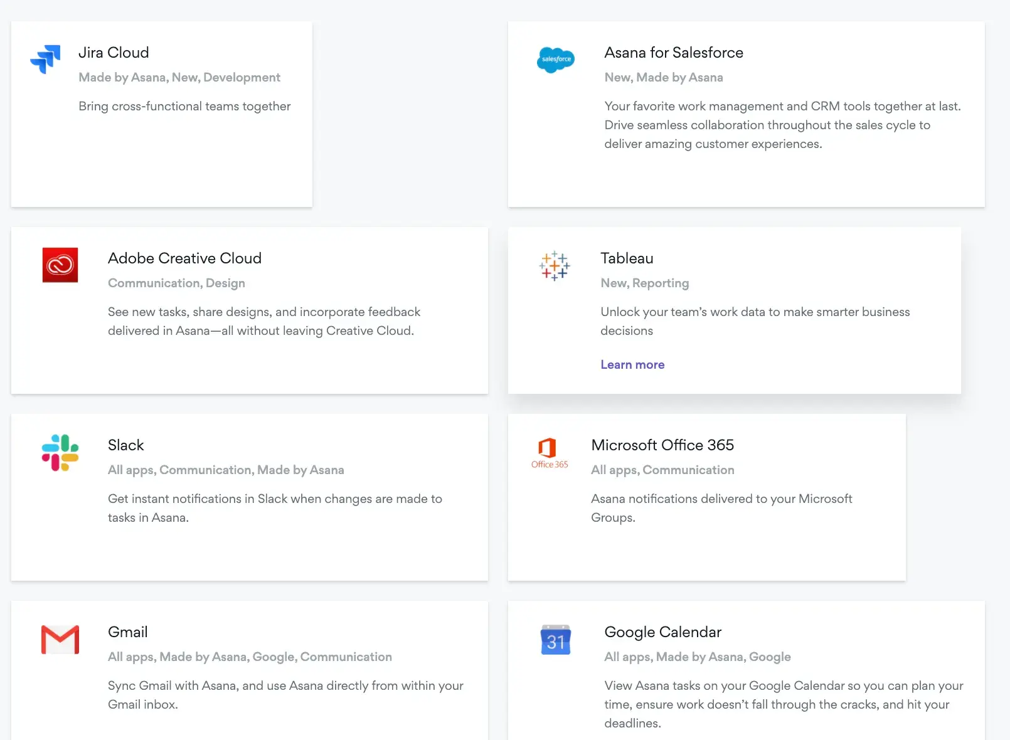Screen dimensions: 1010x740
Task: Click the 'See new tasks, share designs' description
Action: (264, 322)
